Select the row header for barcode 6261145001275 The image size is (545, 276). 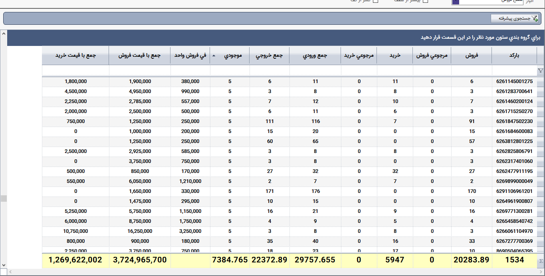point(540,81)
